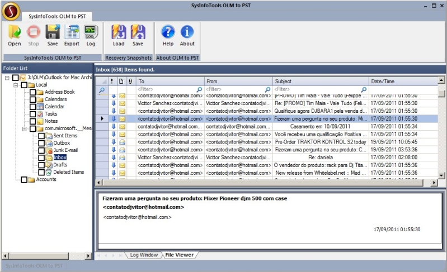This screenshot has width=447, height=272.
Task: Check the Inbox folder checkbox
Action: (x=41, y=158)
